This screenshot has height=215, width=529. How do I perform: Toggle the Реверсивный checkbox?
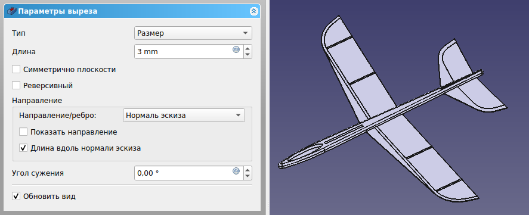[x=16, y=85]
